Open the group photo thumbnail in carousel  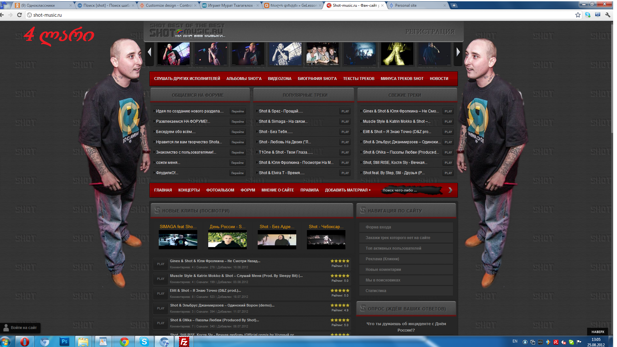pyautogui.click(x=322, y=54)
